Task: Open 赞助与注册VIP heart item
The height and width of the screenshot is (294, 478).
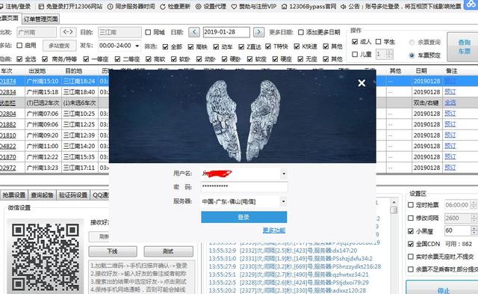Action: (254, 6)
